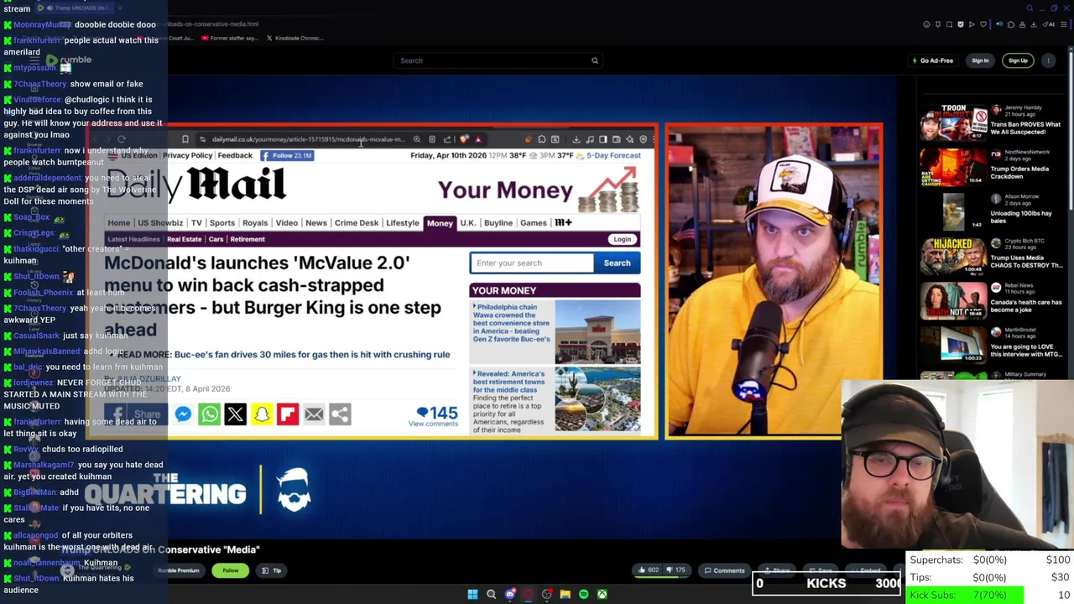Click the green Follow button
Screen dimensions: 1074x604
pyautogui.click(x=230, y=570)
